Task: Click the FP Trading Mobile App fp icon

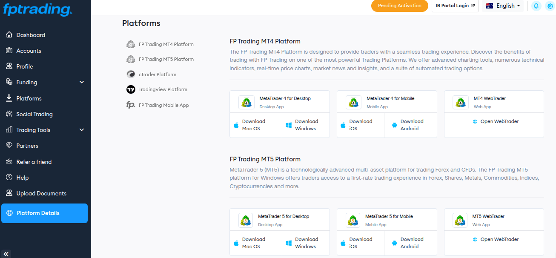Action: coord(131,105)
